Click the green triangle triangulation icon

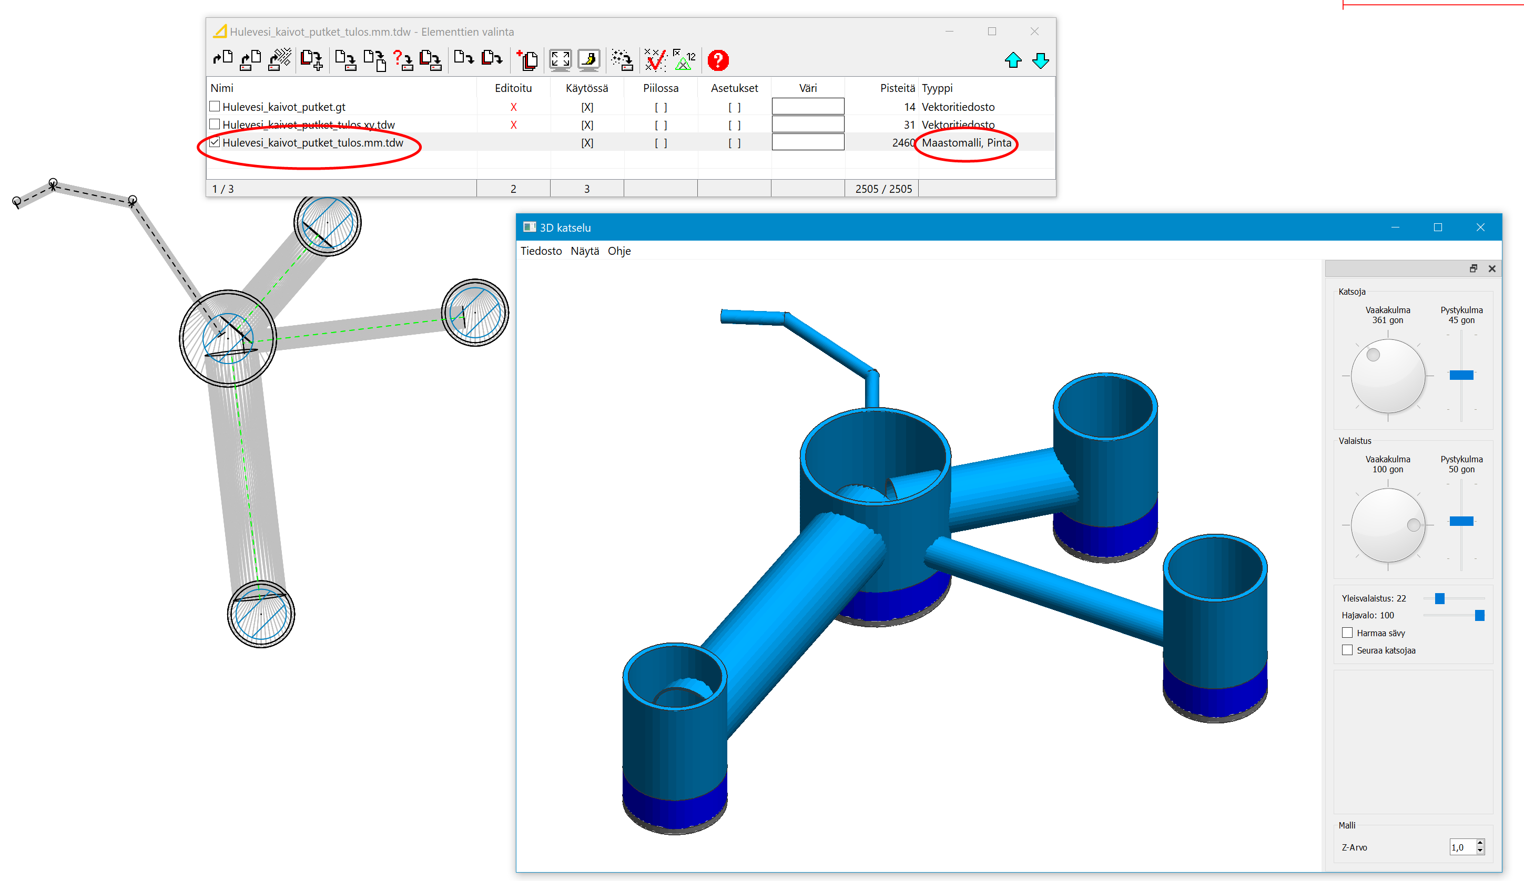684,60
